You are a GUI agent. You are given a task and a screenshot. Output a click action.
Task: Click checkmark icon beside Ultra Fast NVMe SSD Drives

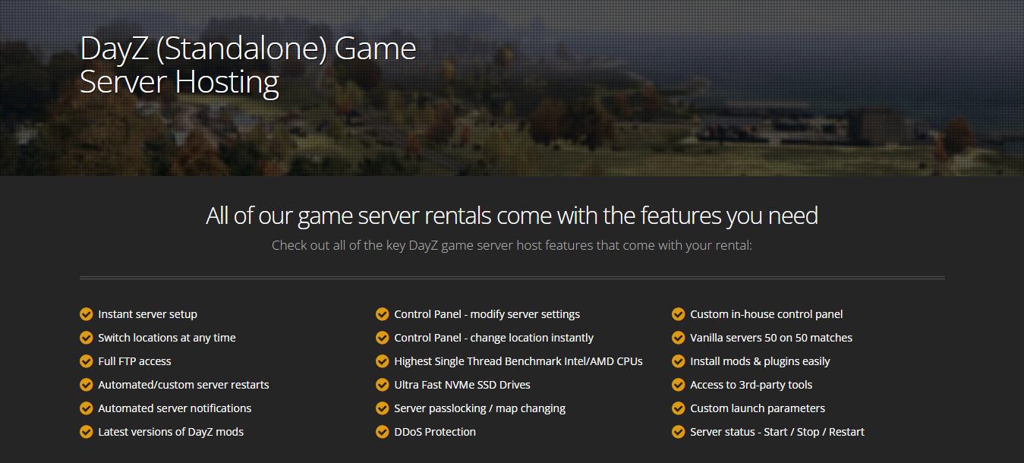tap(383, 385)
